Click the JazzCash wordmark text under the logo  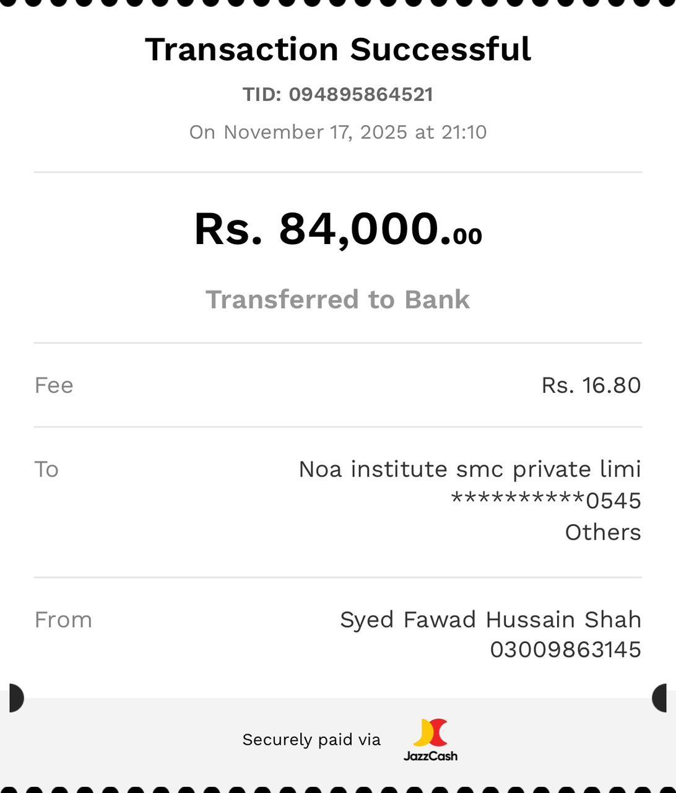pyautogui.click(x=430, y=756)
